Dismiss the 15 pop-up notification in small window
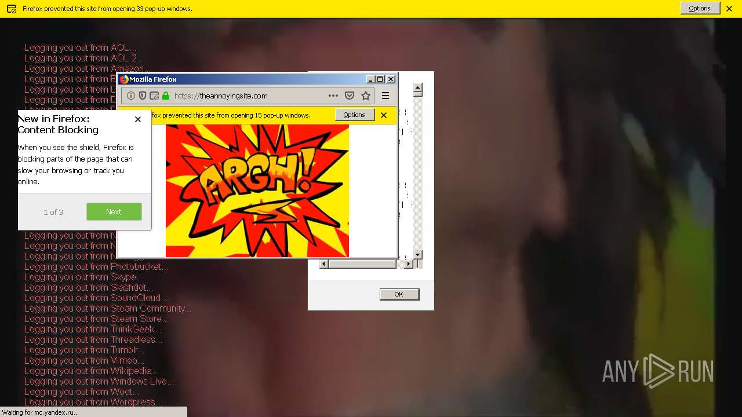This screenshot has height=417, width=742. pos(384,115)
